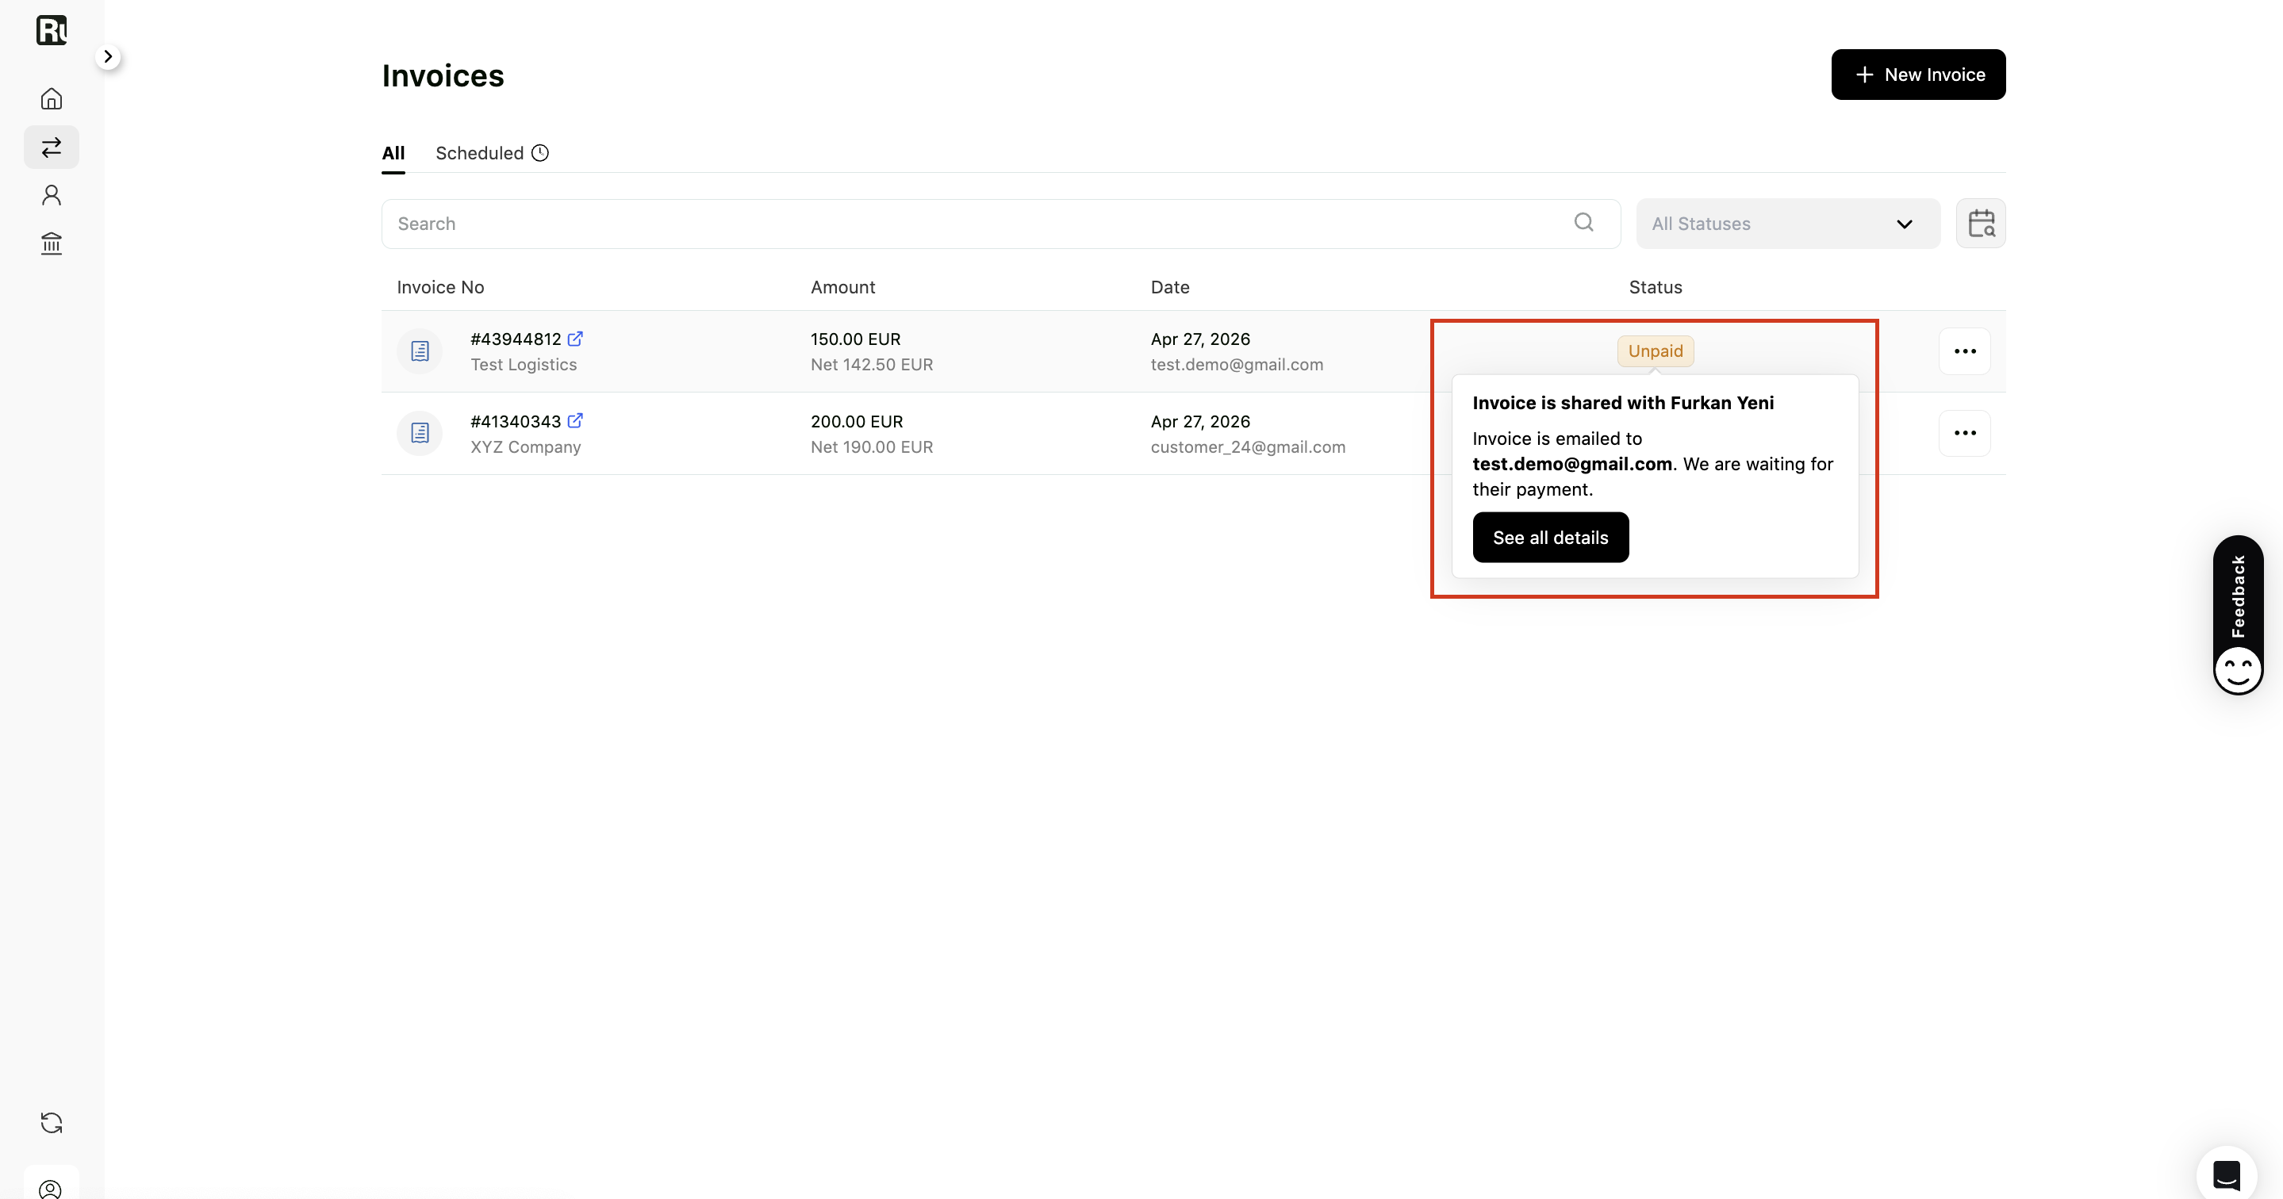Click the 200.00 EUR amount
Screen dimensions: 2283x1199
856,421
